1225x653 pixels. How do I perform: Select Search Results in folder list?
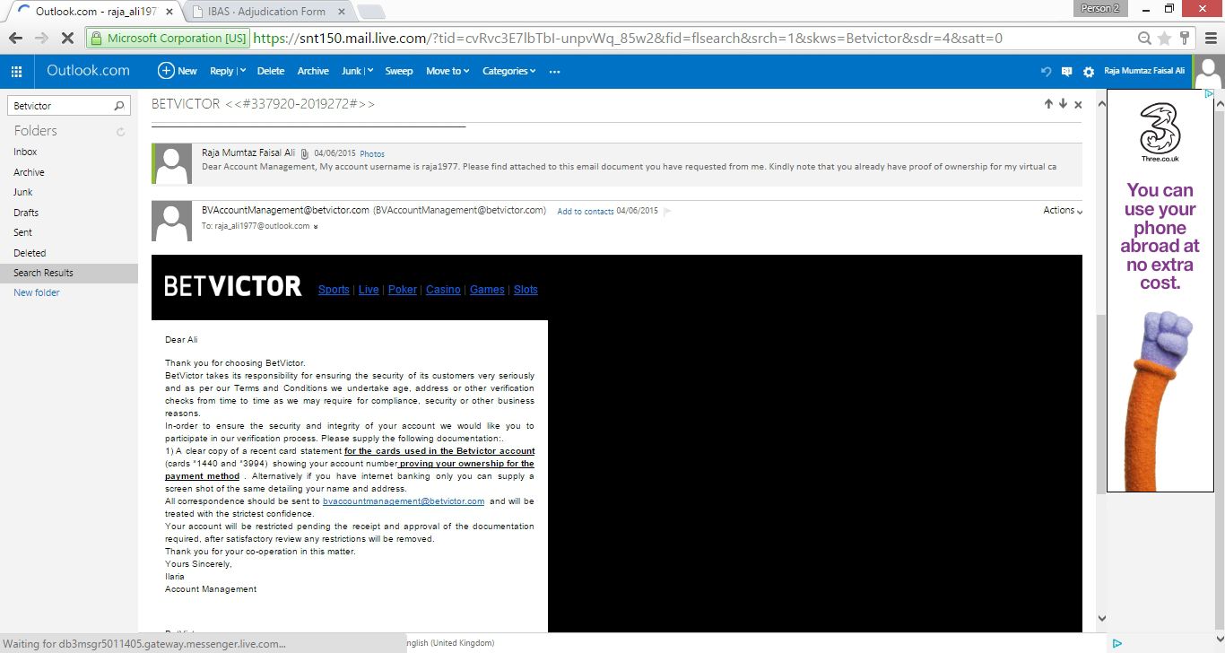pos(69,273)
